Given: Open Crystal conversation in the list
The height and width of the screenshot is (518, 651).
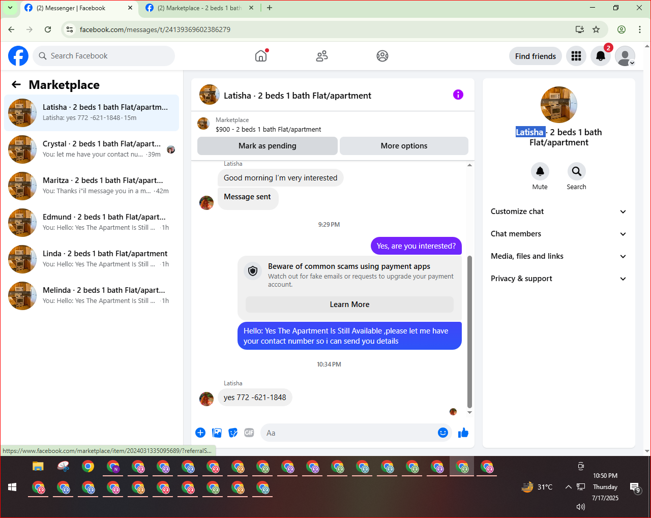Looking at the screenshot, I should 92,149.
